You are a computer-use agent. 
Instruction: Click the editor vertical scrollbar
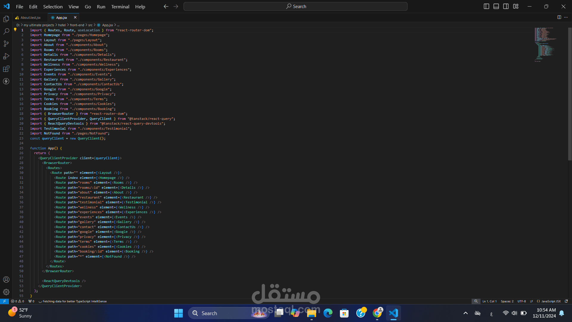570,94
